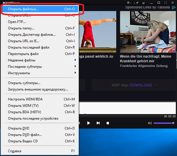Toggle the switch in the title bar
177x156 pixels.
tap(129, 3)
